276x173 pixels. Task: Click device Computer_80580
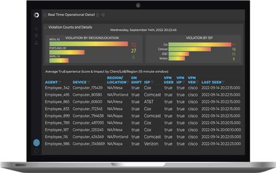87,95
